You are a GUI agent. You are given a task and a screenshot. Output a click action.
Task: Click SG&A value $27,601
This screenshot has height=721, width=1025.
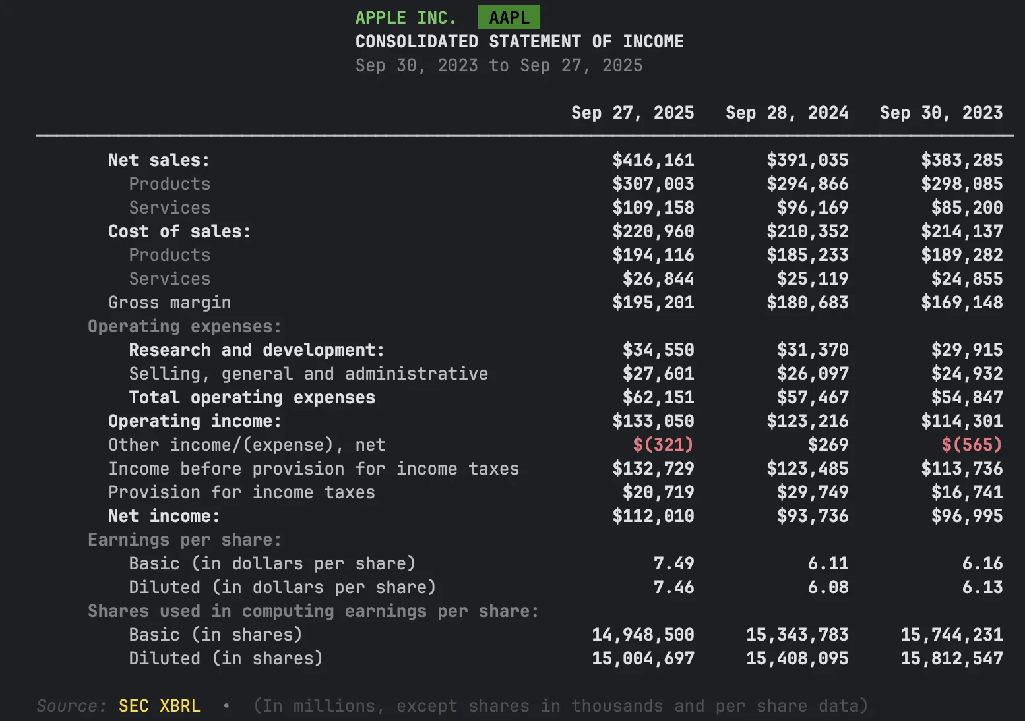658,374
